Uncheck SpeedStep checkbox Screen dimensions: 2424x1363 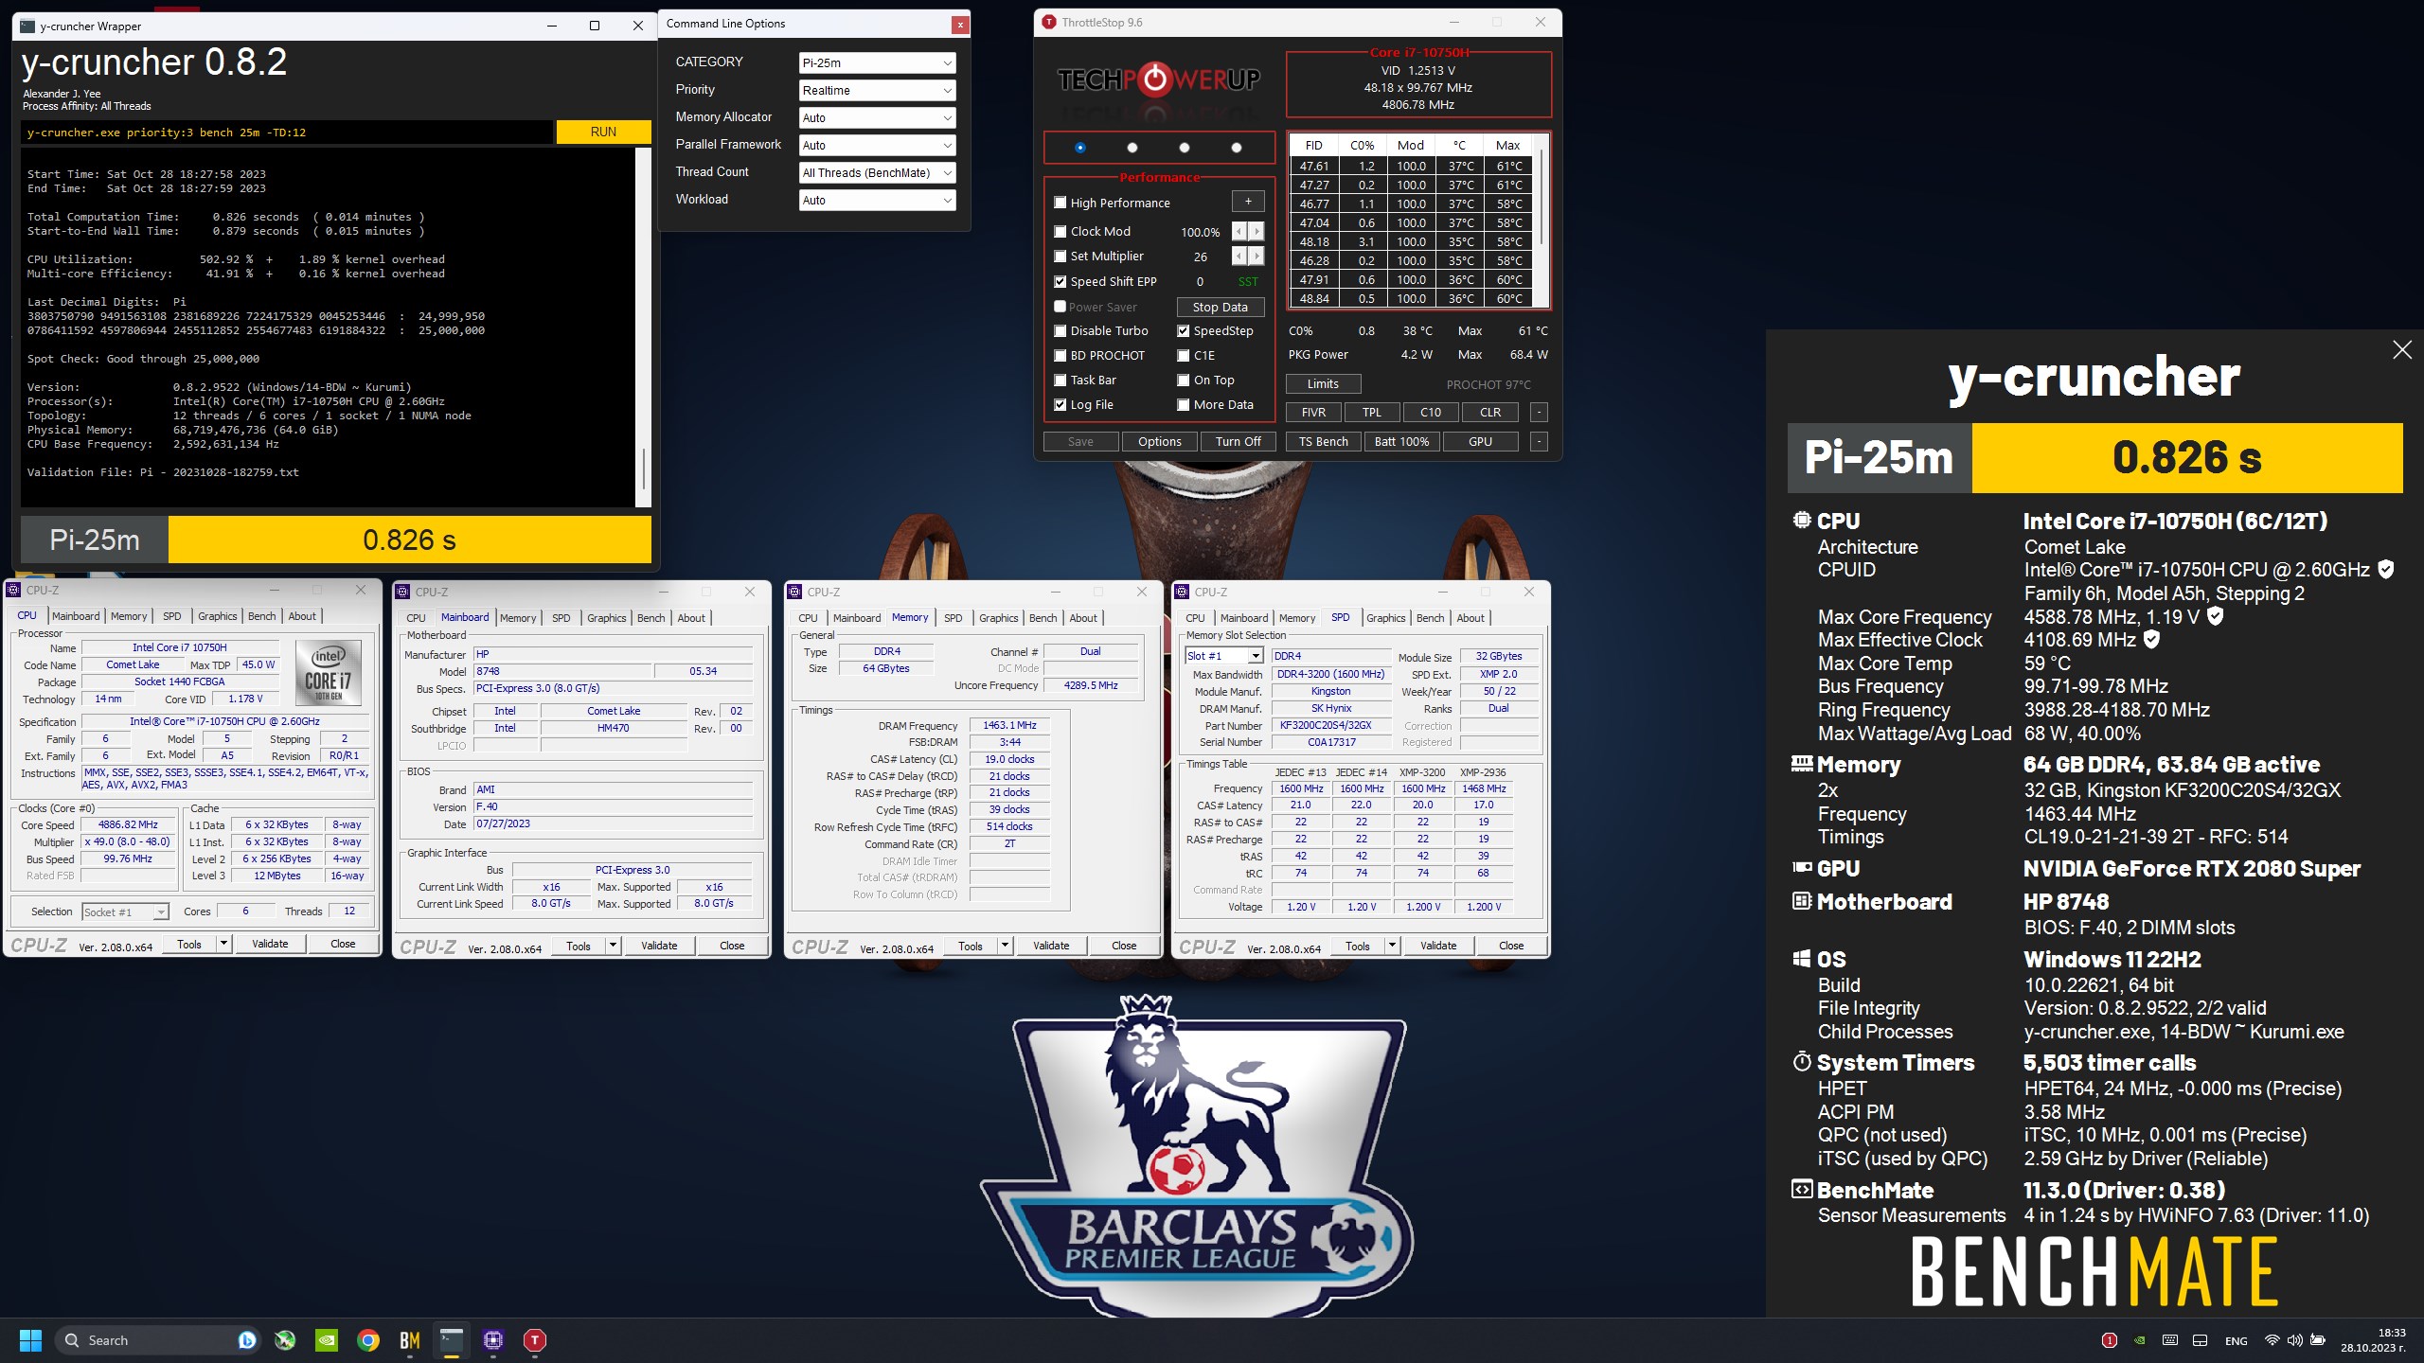[1184, 330]
